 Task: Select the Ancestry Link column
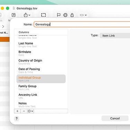[41, 96]
